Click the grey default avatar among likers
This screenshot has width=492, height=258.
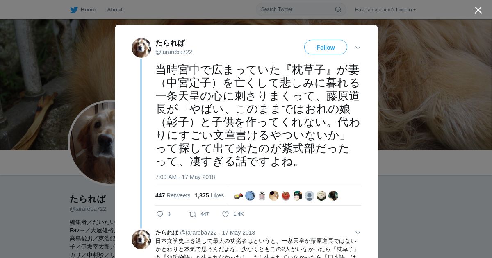310,196
